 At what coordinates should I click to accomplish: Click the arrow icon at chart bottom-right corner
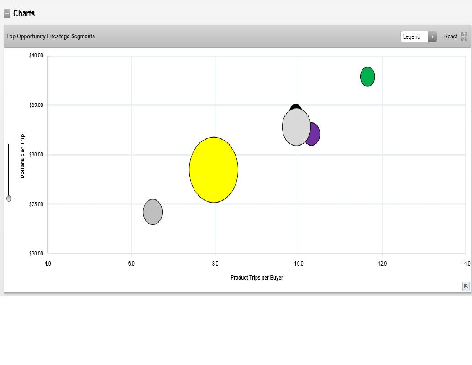click(x=466, y=286)
